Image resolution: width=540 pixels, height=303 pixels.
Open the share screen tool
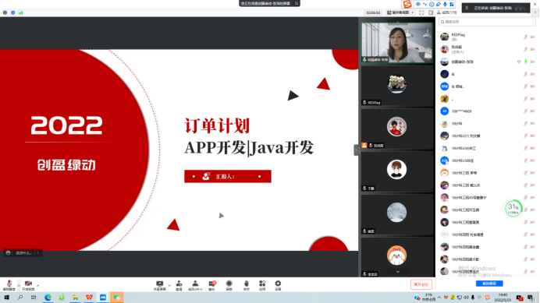point(159,285)
